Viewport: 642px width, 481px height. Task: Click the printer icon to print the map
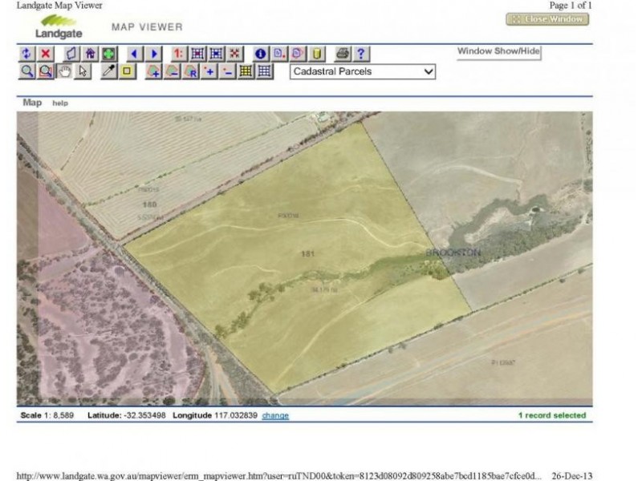[x=341, y=54]
